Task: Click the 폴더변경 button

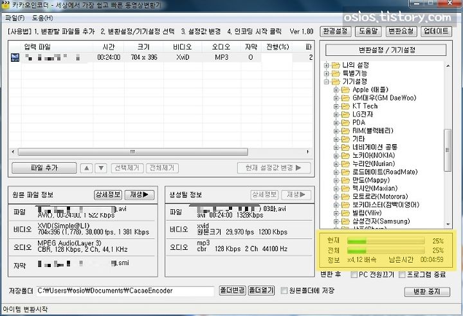Action: point(232,290)
